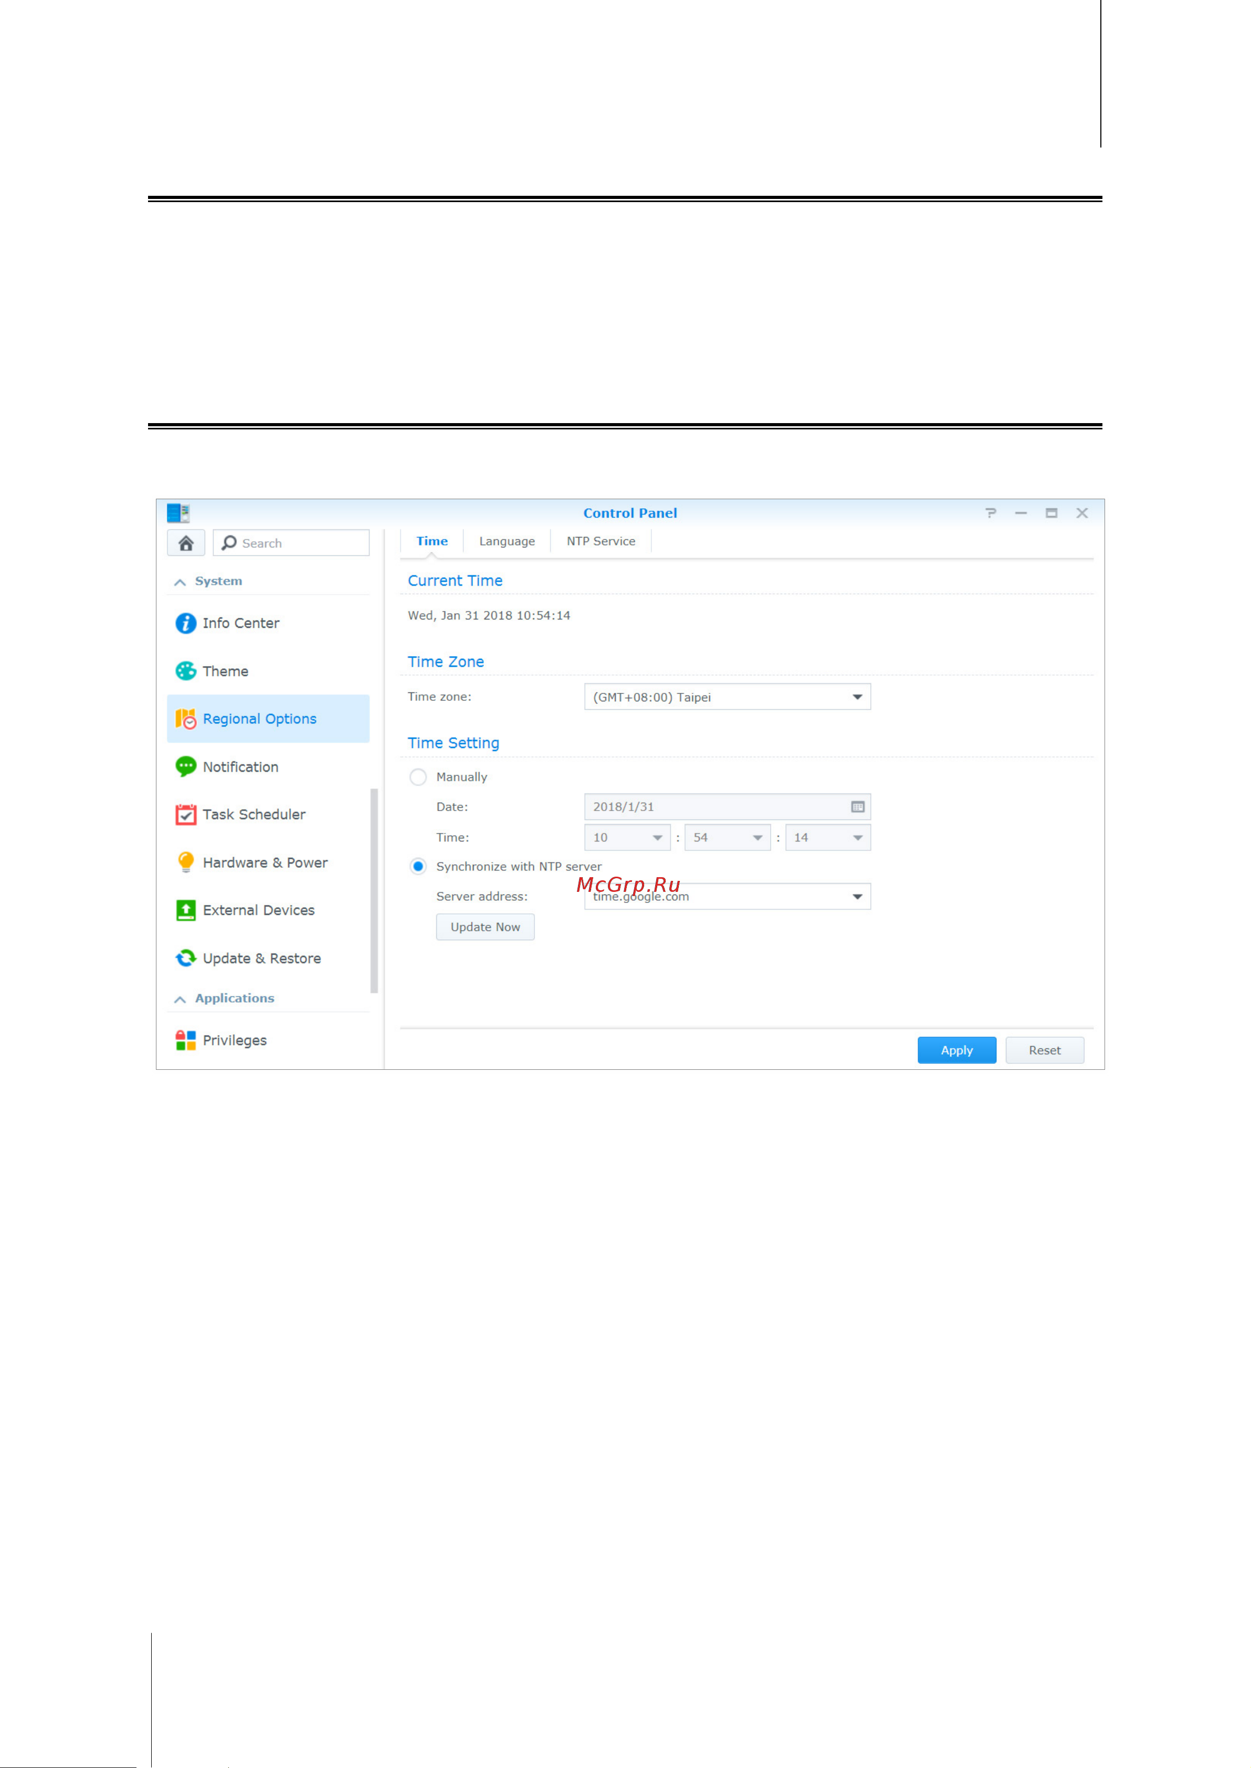Minimize the Control Panel window
The width and height of the screenshot is (1251, 1768).
tap(1021, 513)
